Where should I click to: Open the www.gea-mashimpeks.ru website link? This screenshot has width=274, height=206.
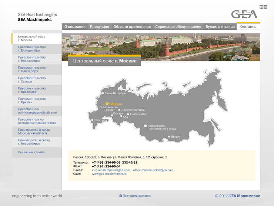point(109,174)
